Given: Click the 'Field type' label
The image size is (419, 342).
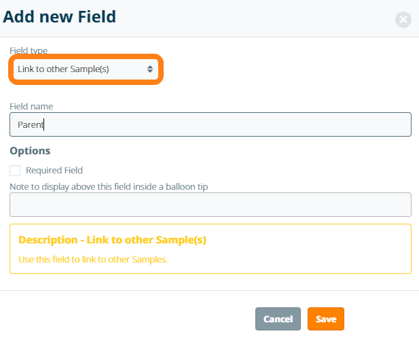Looking at the screenshot, I should [29, 51].
